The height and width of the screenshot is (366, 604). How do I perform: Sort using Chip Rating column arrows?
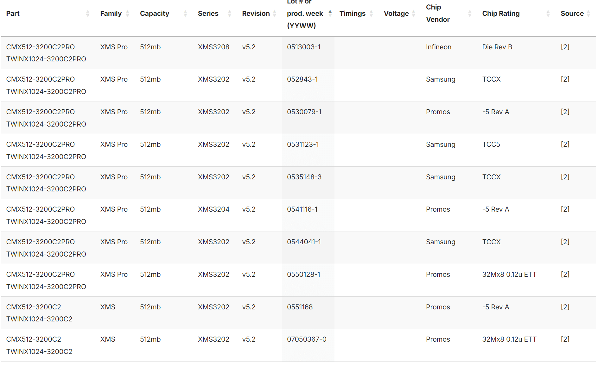pyautogui.click(x=548, y=14)
